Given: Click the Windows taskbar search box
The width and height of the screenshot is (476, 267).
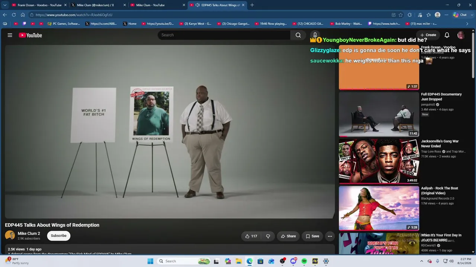Looking at the screenshot, I should click(x=184, y=261).
